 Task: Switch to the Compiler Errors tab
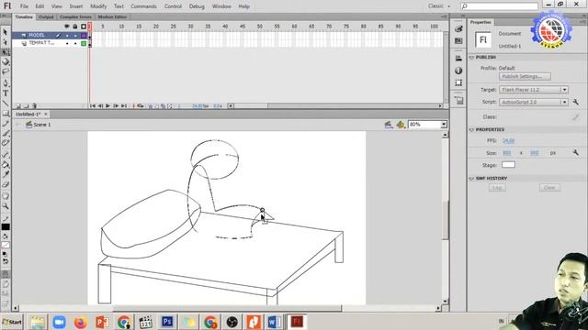(x=75, y=16)
